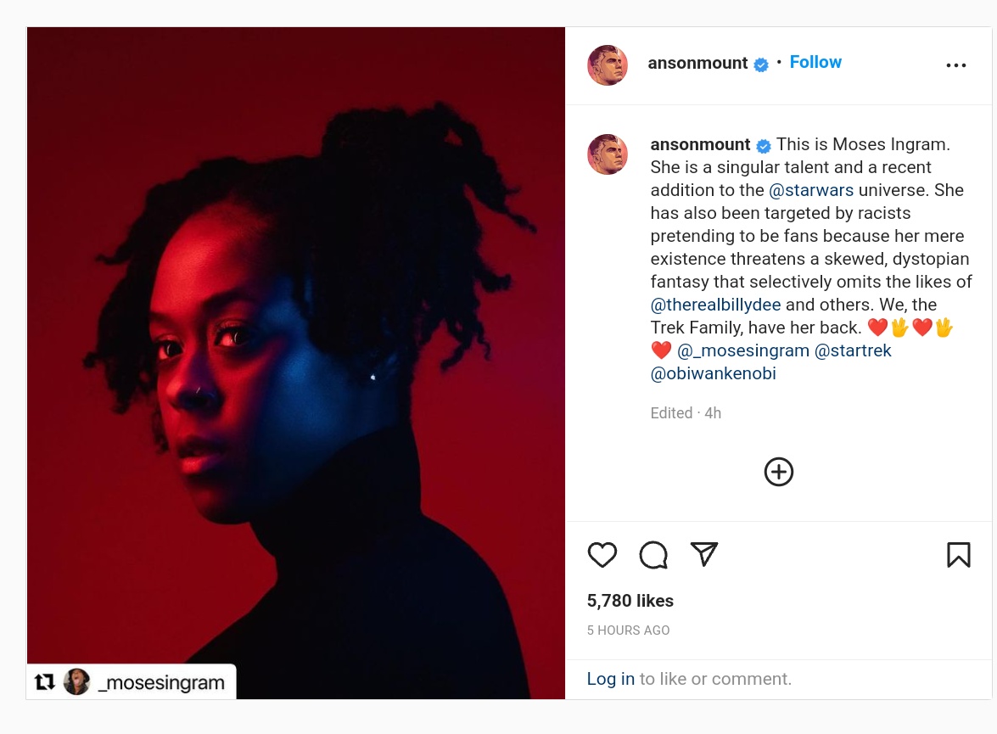View the 5,780 likes list

(x=630, y=601)
